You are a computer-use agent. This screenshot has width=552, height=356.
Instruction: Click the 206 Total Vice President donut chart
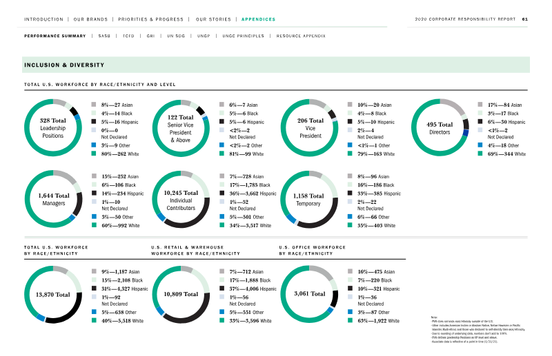[x=309, y=128]
